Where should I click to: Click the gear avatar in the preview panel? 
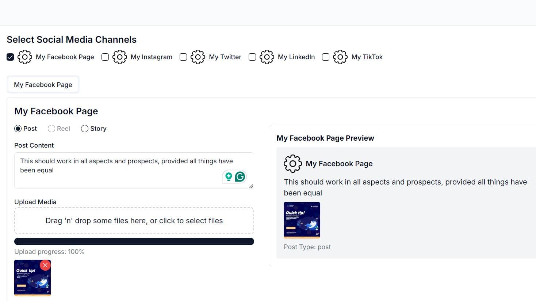click(x=293, y=164)
